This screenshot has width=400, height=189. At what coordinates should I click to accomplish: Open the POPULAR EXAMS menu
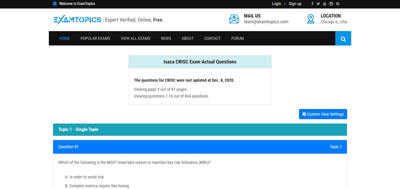[95, 38]
